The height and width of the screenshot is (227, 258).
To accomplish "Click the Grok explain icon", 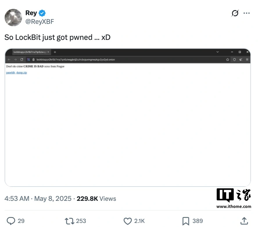I will pyautogui.click(x=235, y=13).
